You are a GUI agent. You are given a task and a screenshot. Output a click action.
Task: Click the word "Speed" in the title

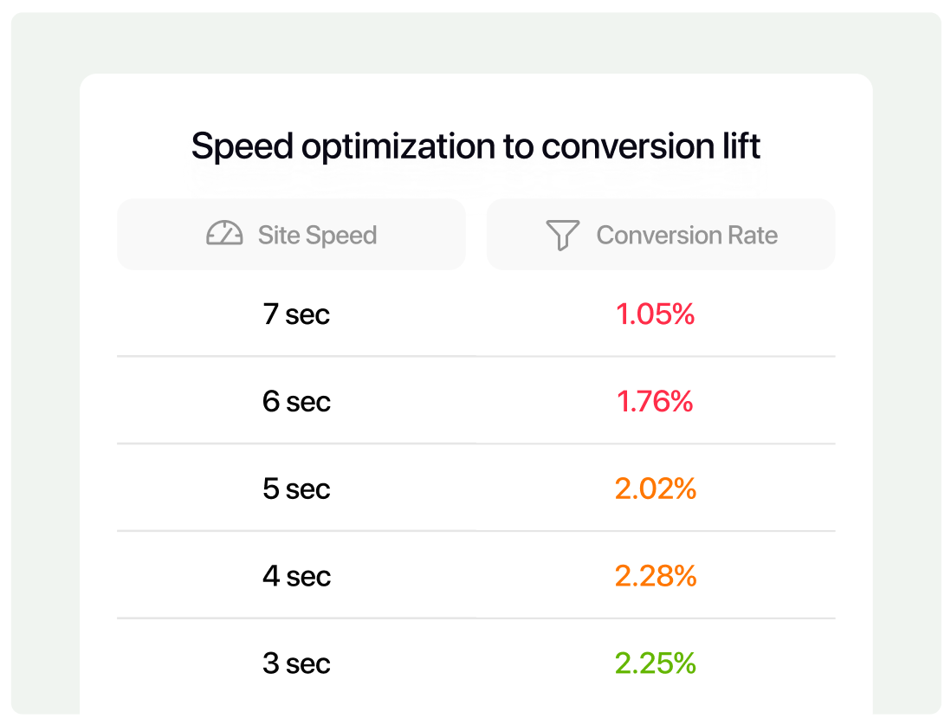(241, 147)
